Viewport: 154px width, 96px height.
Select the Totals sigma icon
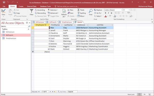pos(79,10)
